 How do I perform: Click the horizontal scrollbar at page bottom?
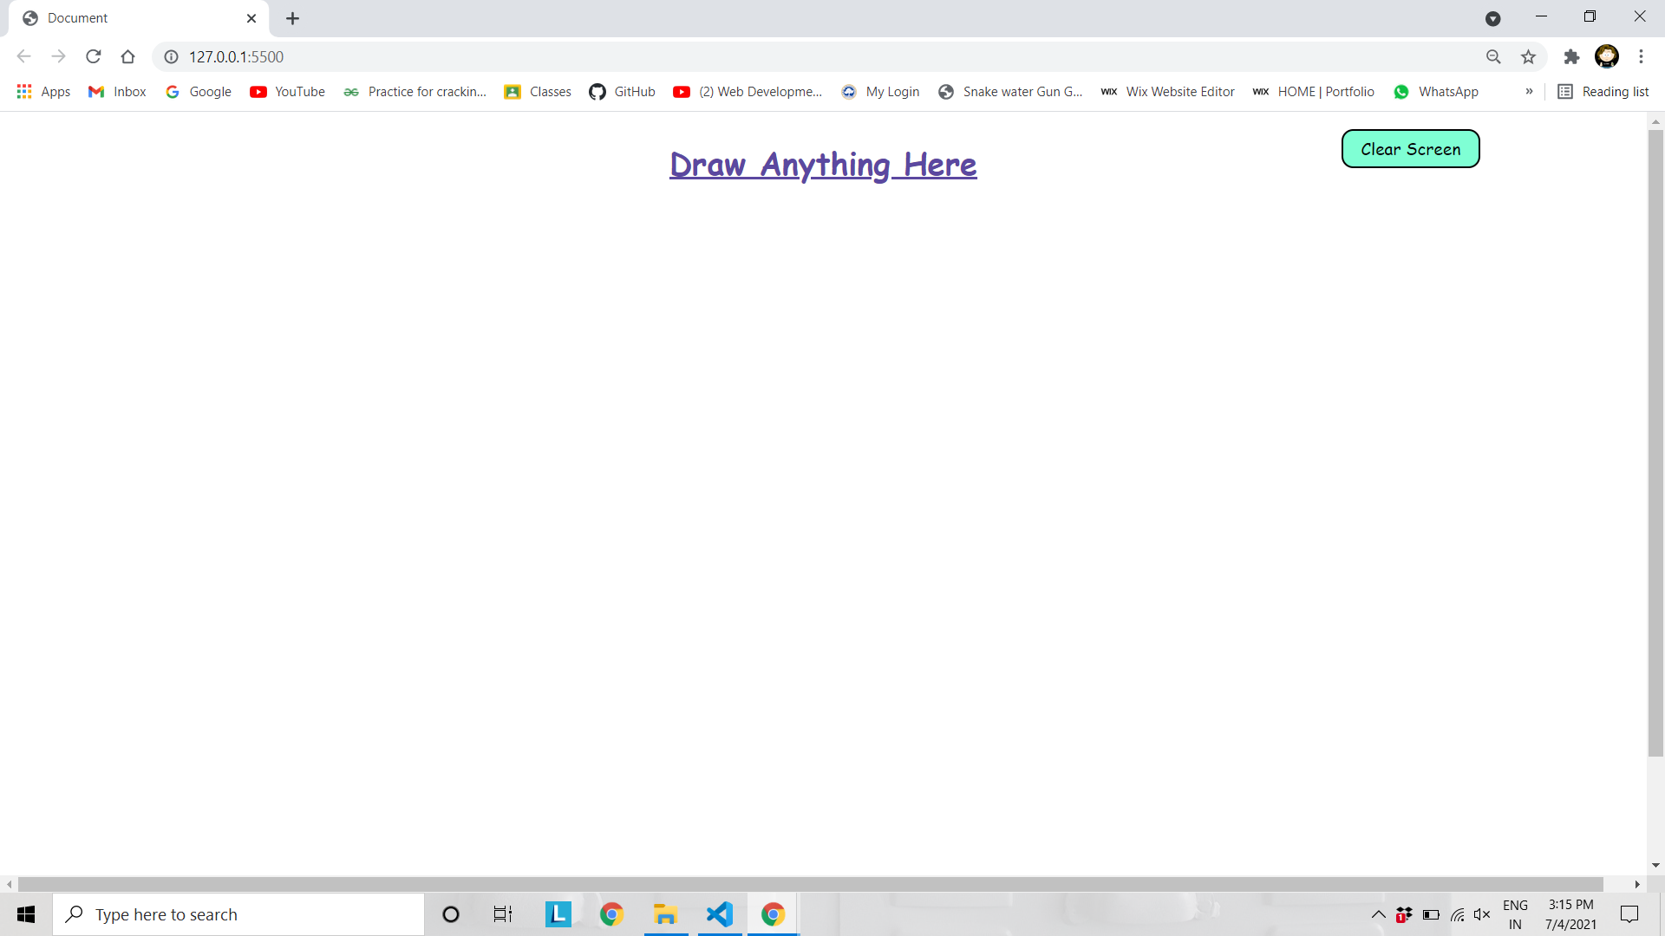click(810, 884)
